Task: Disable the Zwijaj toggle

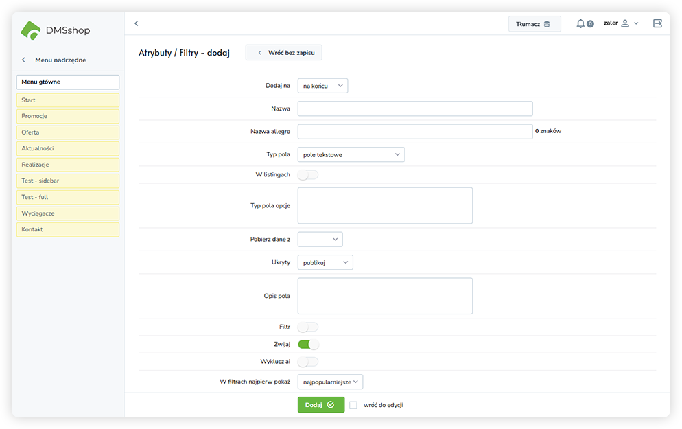Action: click(308, 345)
